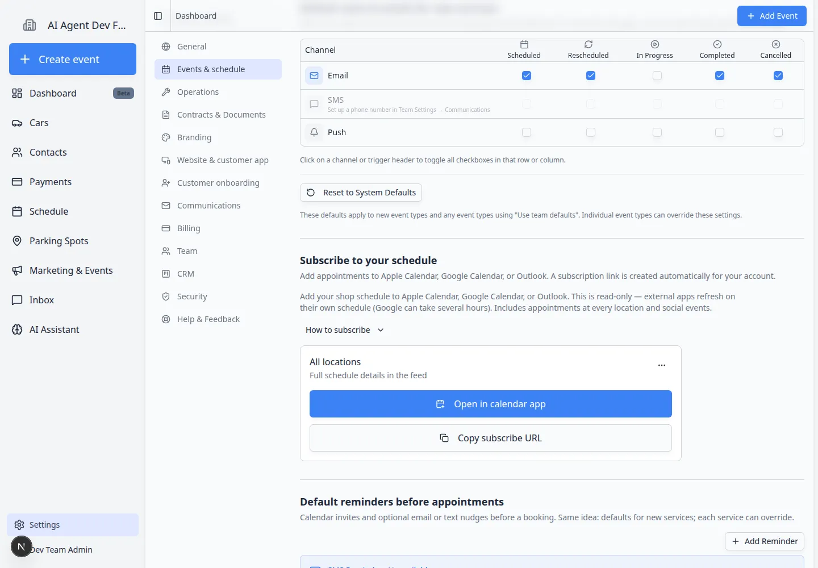Click the Inbox message icon

[x=17, y=300]
